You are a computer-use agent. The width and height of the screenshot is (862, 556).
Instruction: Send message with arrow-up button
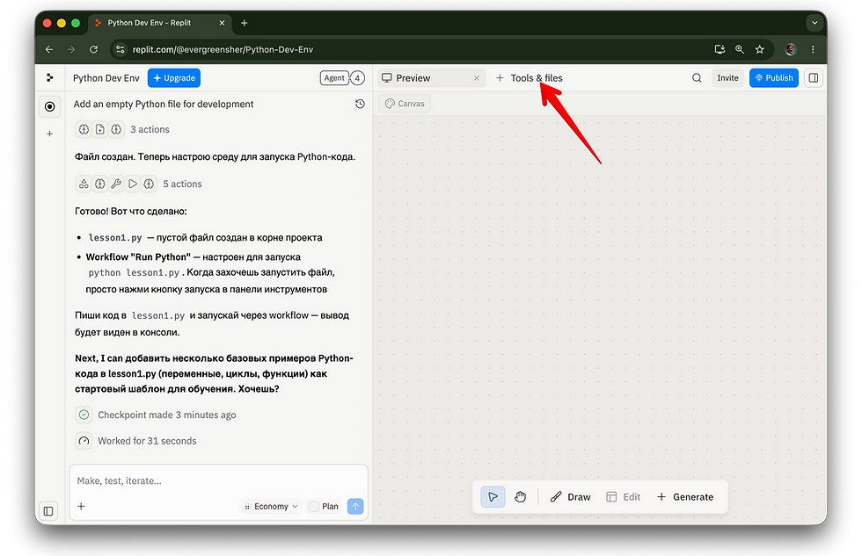click(x=355, y=506)
